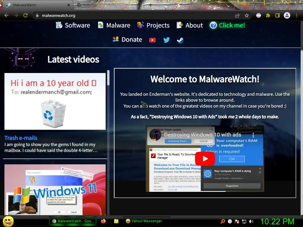Select the 'Latest videos' heading
Screen dimensions: 303x227
(73, 59)
